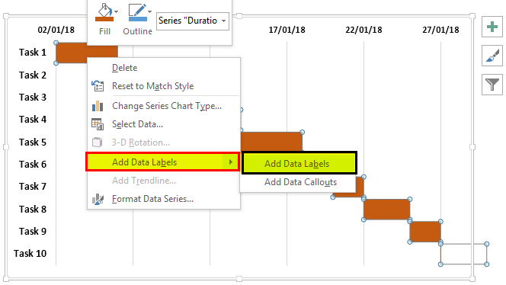Screen dimensions: 506x285
Task: Open the Series "Duratio" combo box
Action: pyautogui.click(x=193, y=21)
